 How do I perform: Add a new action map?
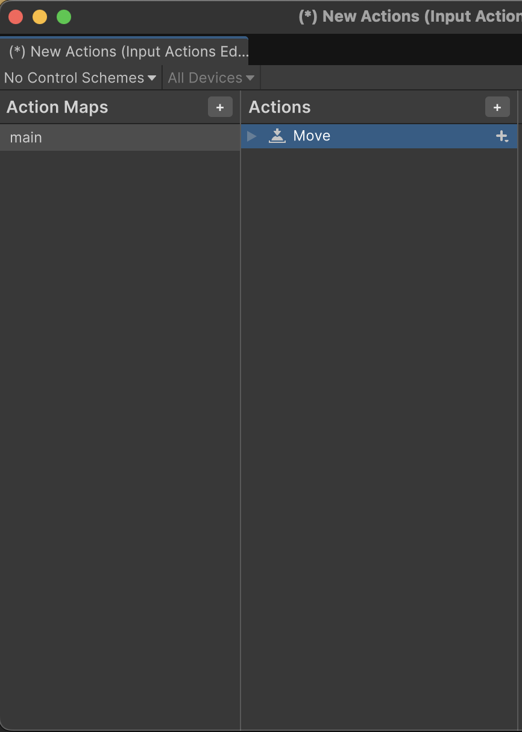(220, 107)
